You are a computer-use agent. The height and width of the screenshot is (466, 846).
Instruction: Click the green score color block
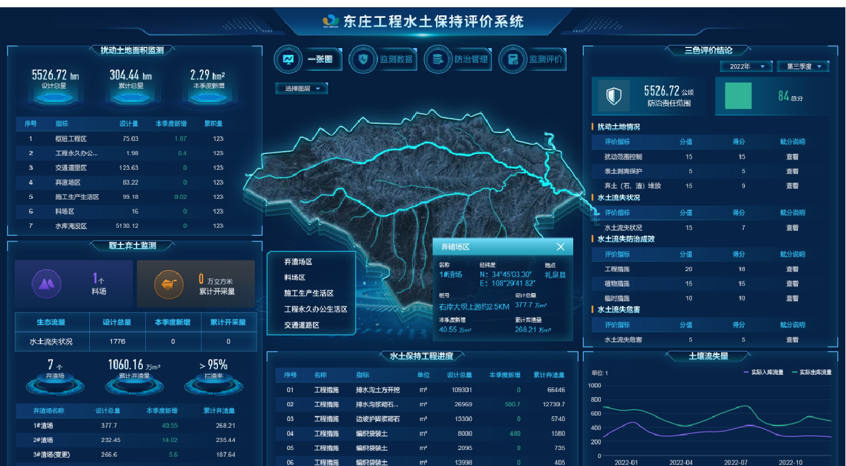pos(738,96)
